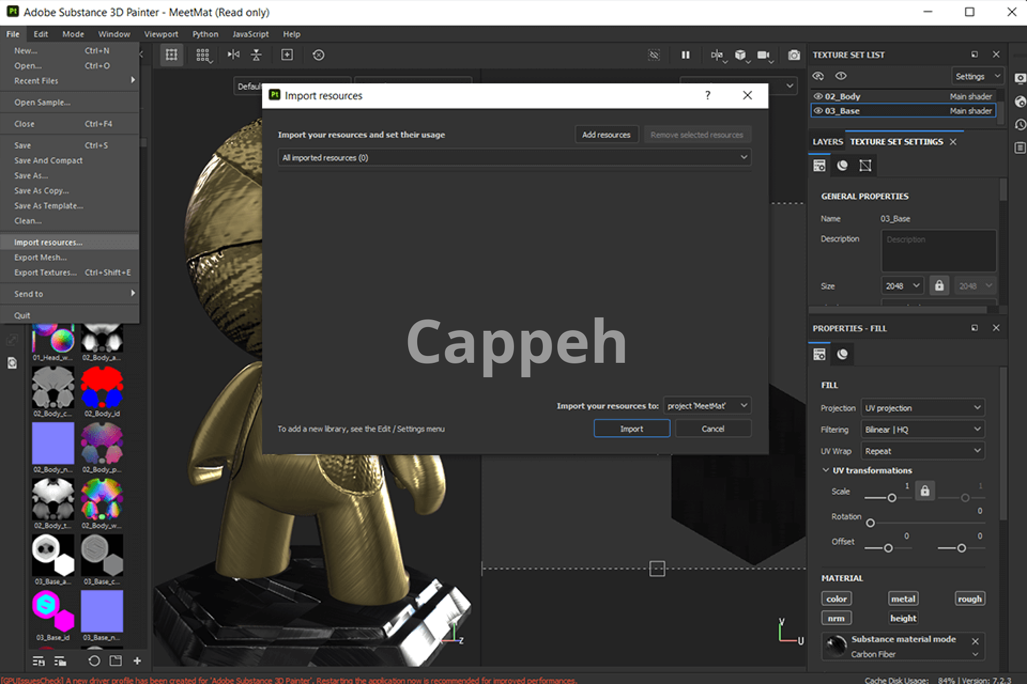The width and height of the screenshot is (1027, 684).
Task: Click the UV scale lock icon
Action: point(925,491)
